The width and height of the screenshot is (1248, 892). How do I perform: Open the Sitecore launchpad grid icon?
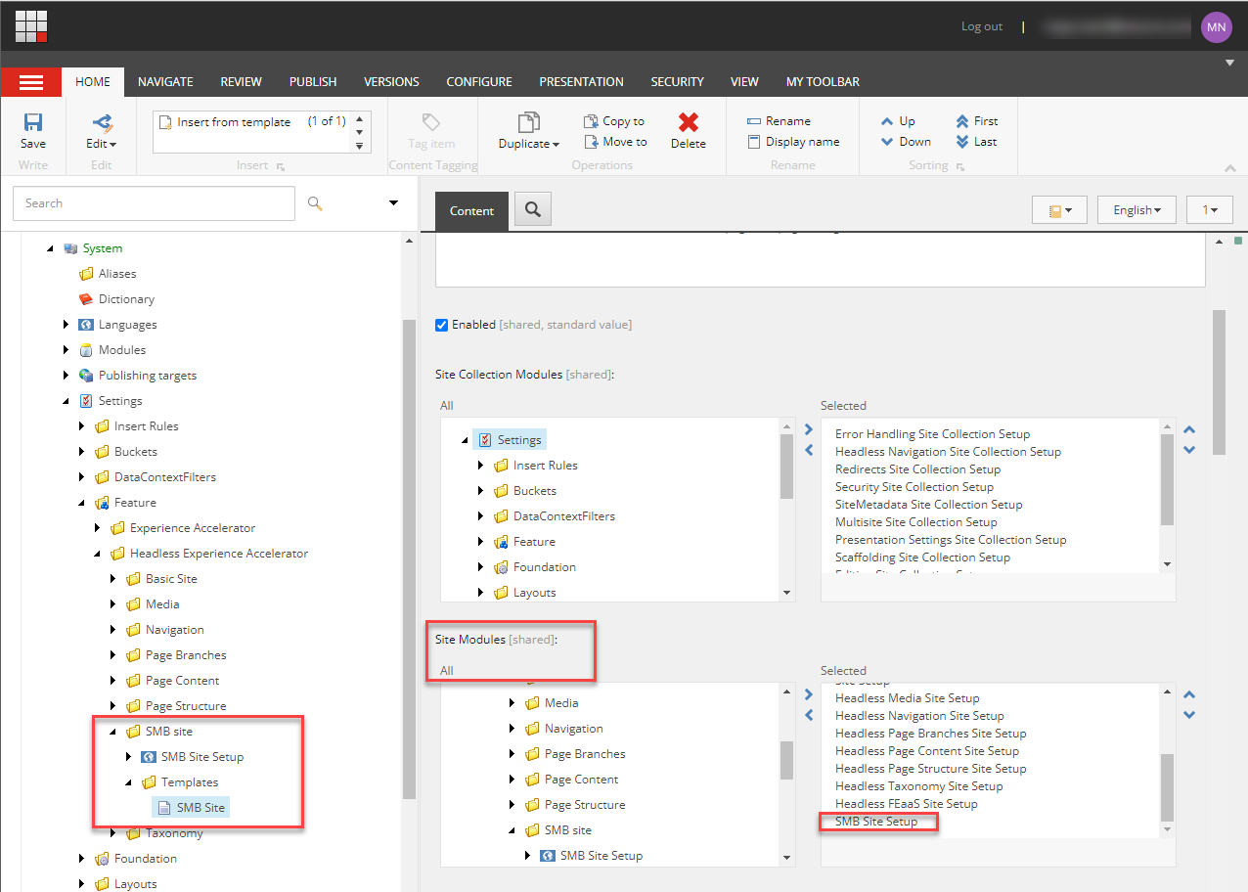coord(31,25)
